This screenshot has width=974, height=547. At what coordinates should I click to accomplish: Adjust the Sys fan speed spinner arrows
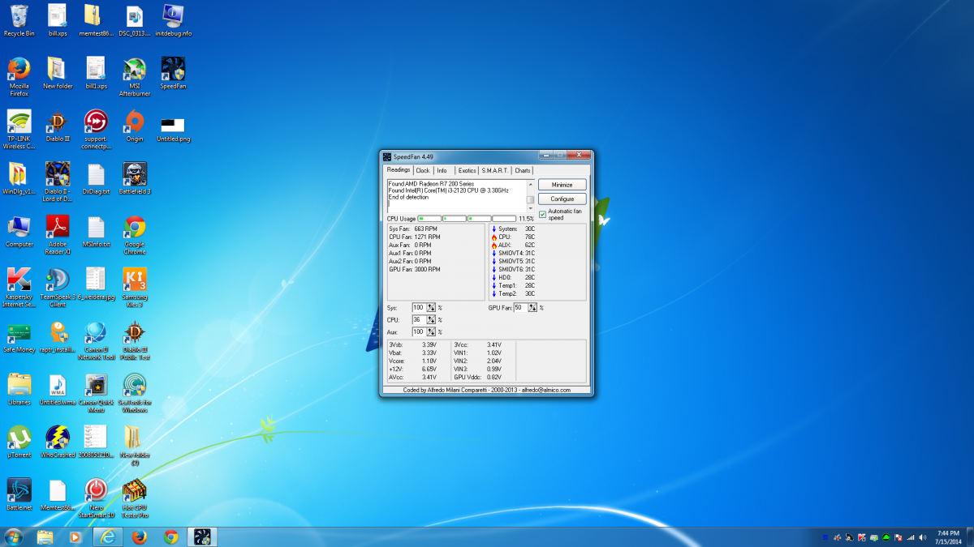click(x=431, y=308)
